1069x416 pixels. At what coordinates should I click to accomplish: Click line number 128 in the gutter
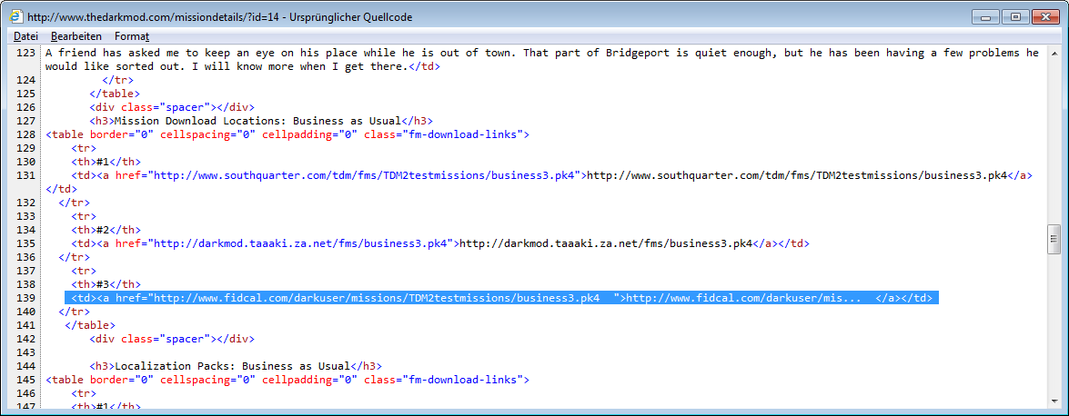[25, 134]
